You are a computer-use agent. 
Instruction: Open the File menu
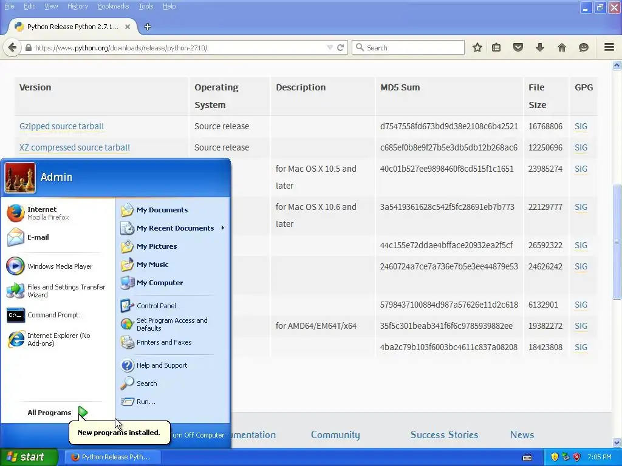tap(9, 6)
